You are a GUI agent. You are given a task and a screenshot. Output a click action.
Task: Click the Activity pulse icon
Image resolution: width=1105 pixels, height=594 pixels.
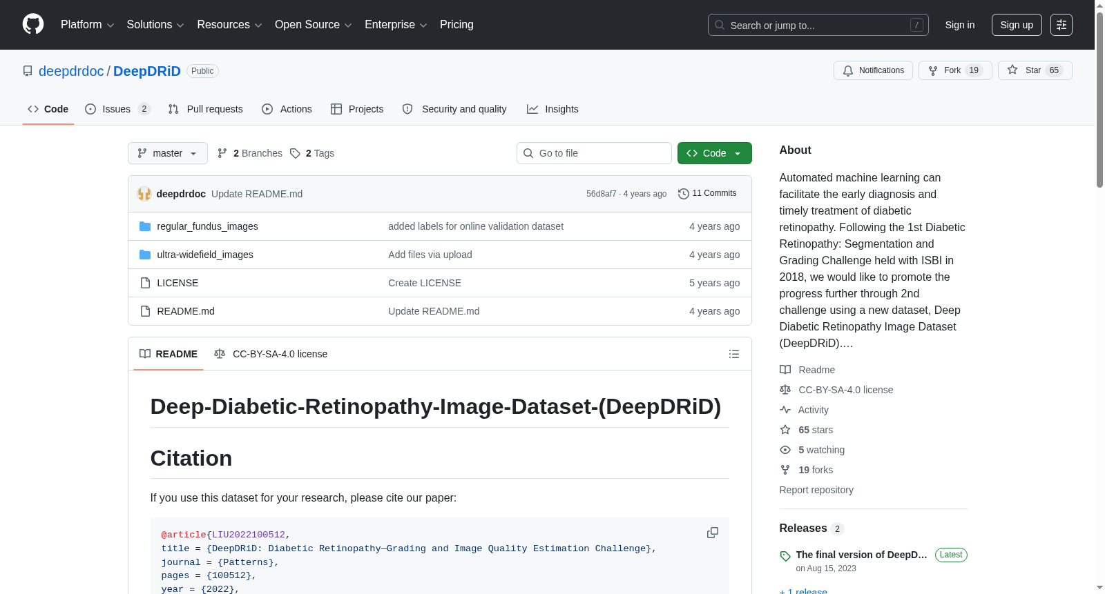click(785, 410)
